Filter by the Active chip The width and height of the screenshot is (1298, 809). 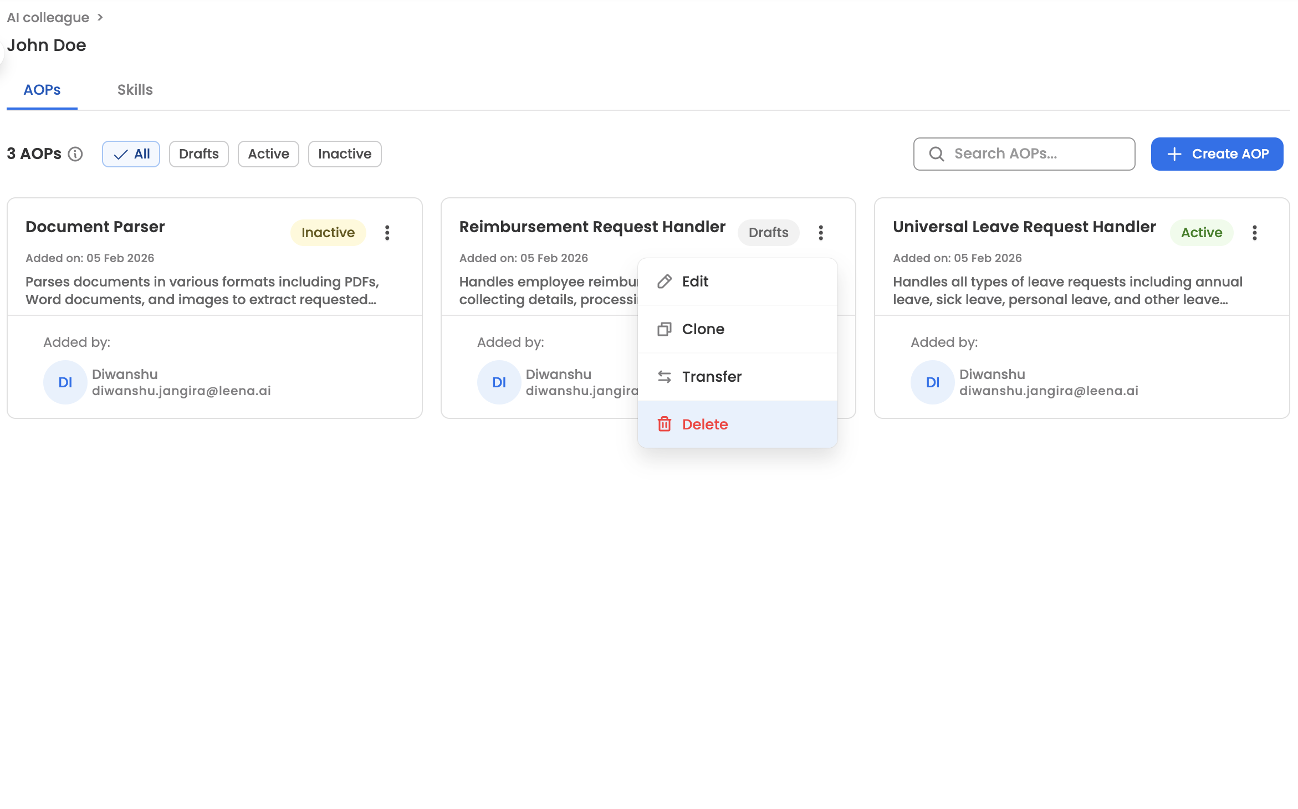(x=268, y=154)
